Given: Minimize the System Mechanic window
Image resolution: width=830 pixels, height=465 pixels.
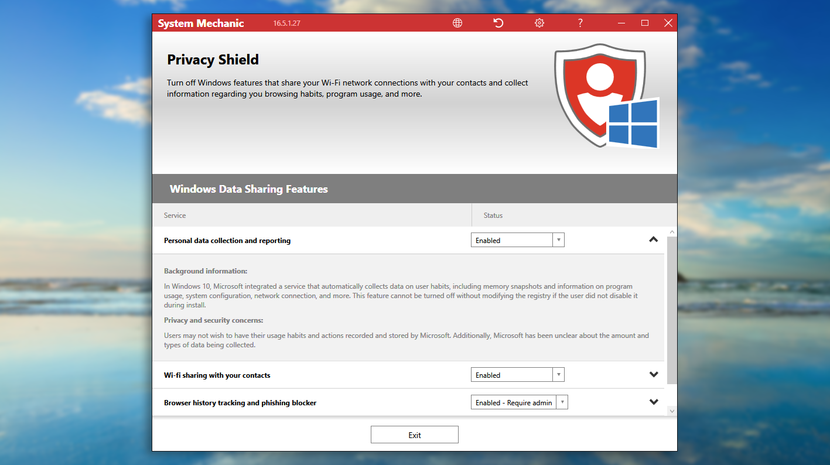Looking at the screenshot, I should [x=621, y=23].
